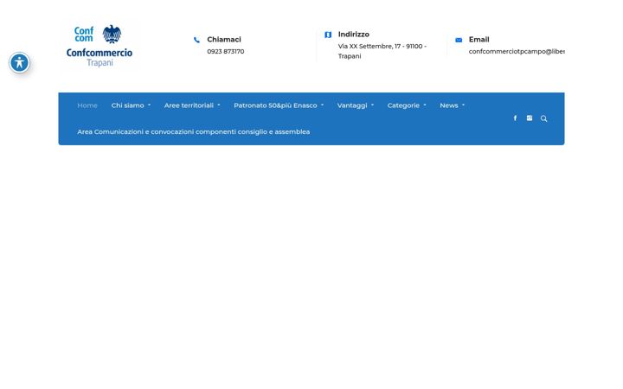
Task: Click the Via XX Settembre address text
Action: point(382,51)
